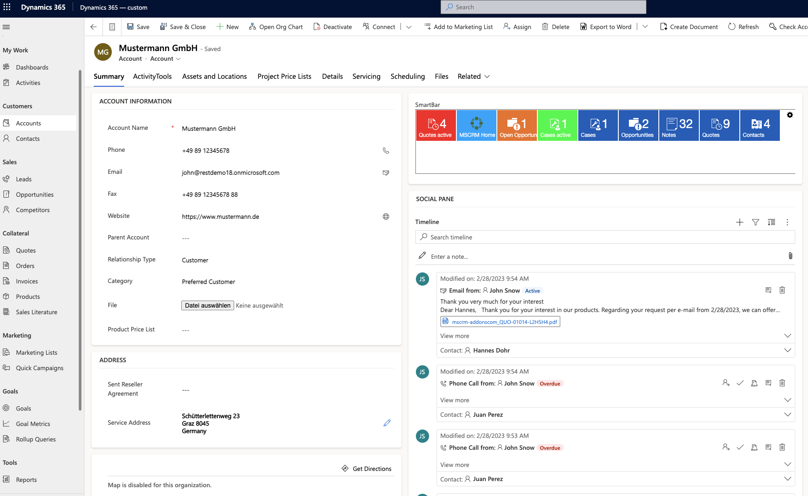Click the Search timeline field
This screenshot has height=496, width=808.
point(605,237)
